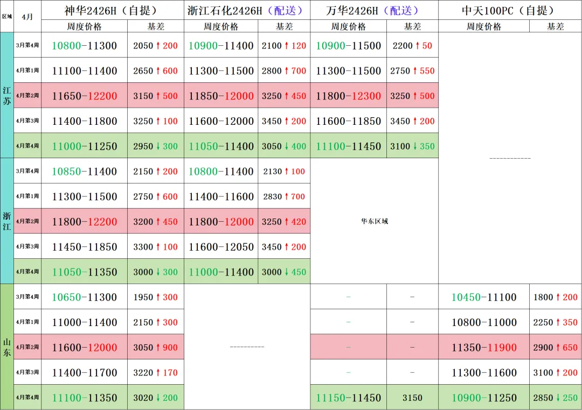Viewport: 582px width, 410px height.
Task: Click basis value 2830 ↑700
Action: point(284,196)
